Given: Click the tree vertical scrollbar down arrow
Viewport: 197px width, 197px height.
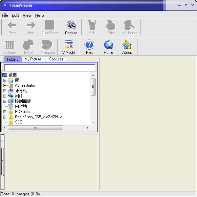Looking at the screenshot, I should click(93, 122).
